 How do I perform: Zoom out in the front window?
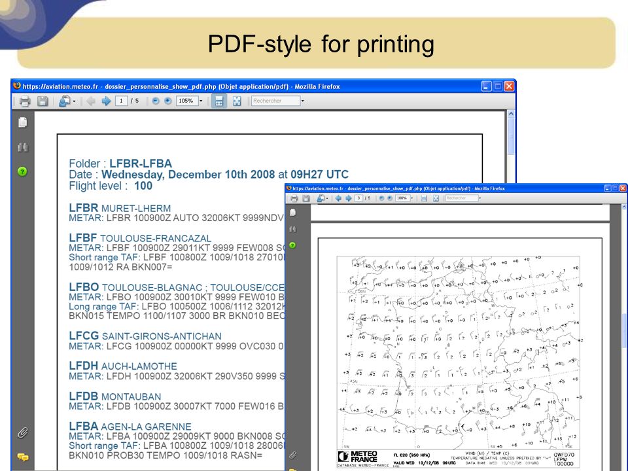coord(381,198)
